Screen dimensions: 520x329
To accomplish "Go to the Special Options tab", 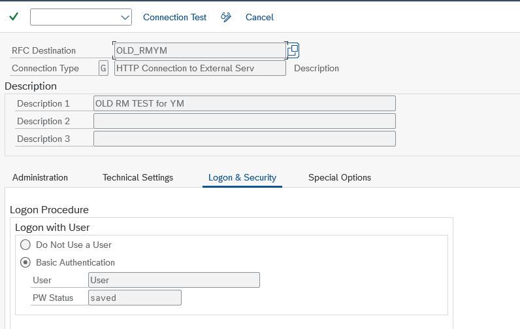I will click(x=340, y=178).
